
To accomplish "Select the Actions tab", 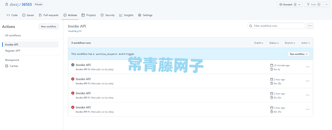I will point(70,15).
